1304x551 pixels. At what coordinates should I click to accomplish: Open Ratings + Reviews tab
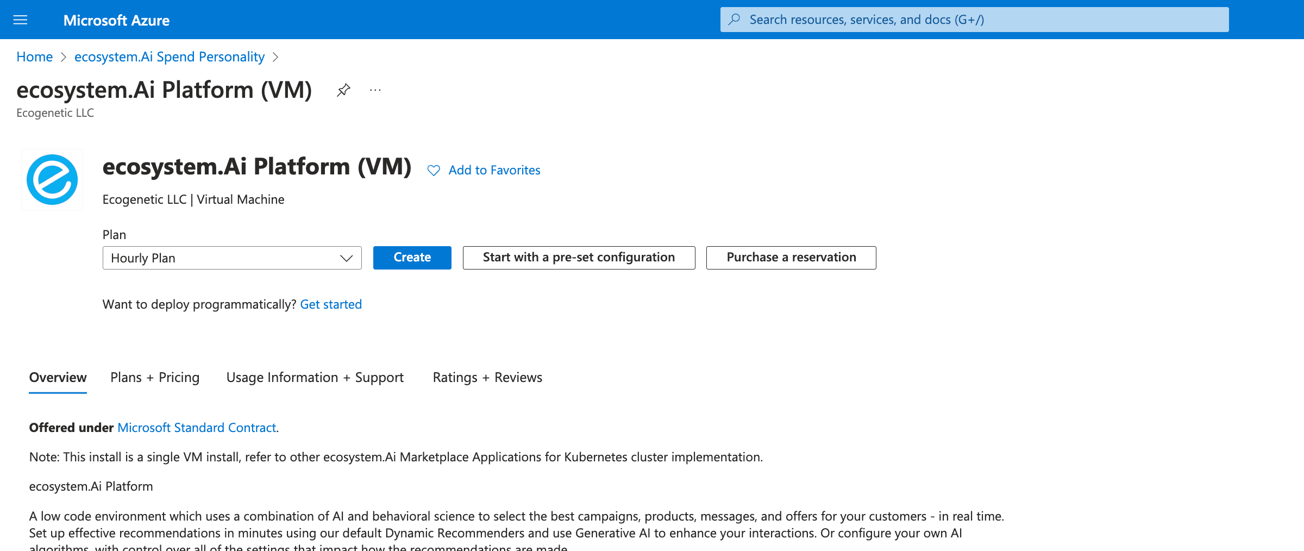(x=487, y=377)
